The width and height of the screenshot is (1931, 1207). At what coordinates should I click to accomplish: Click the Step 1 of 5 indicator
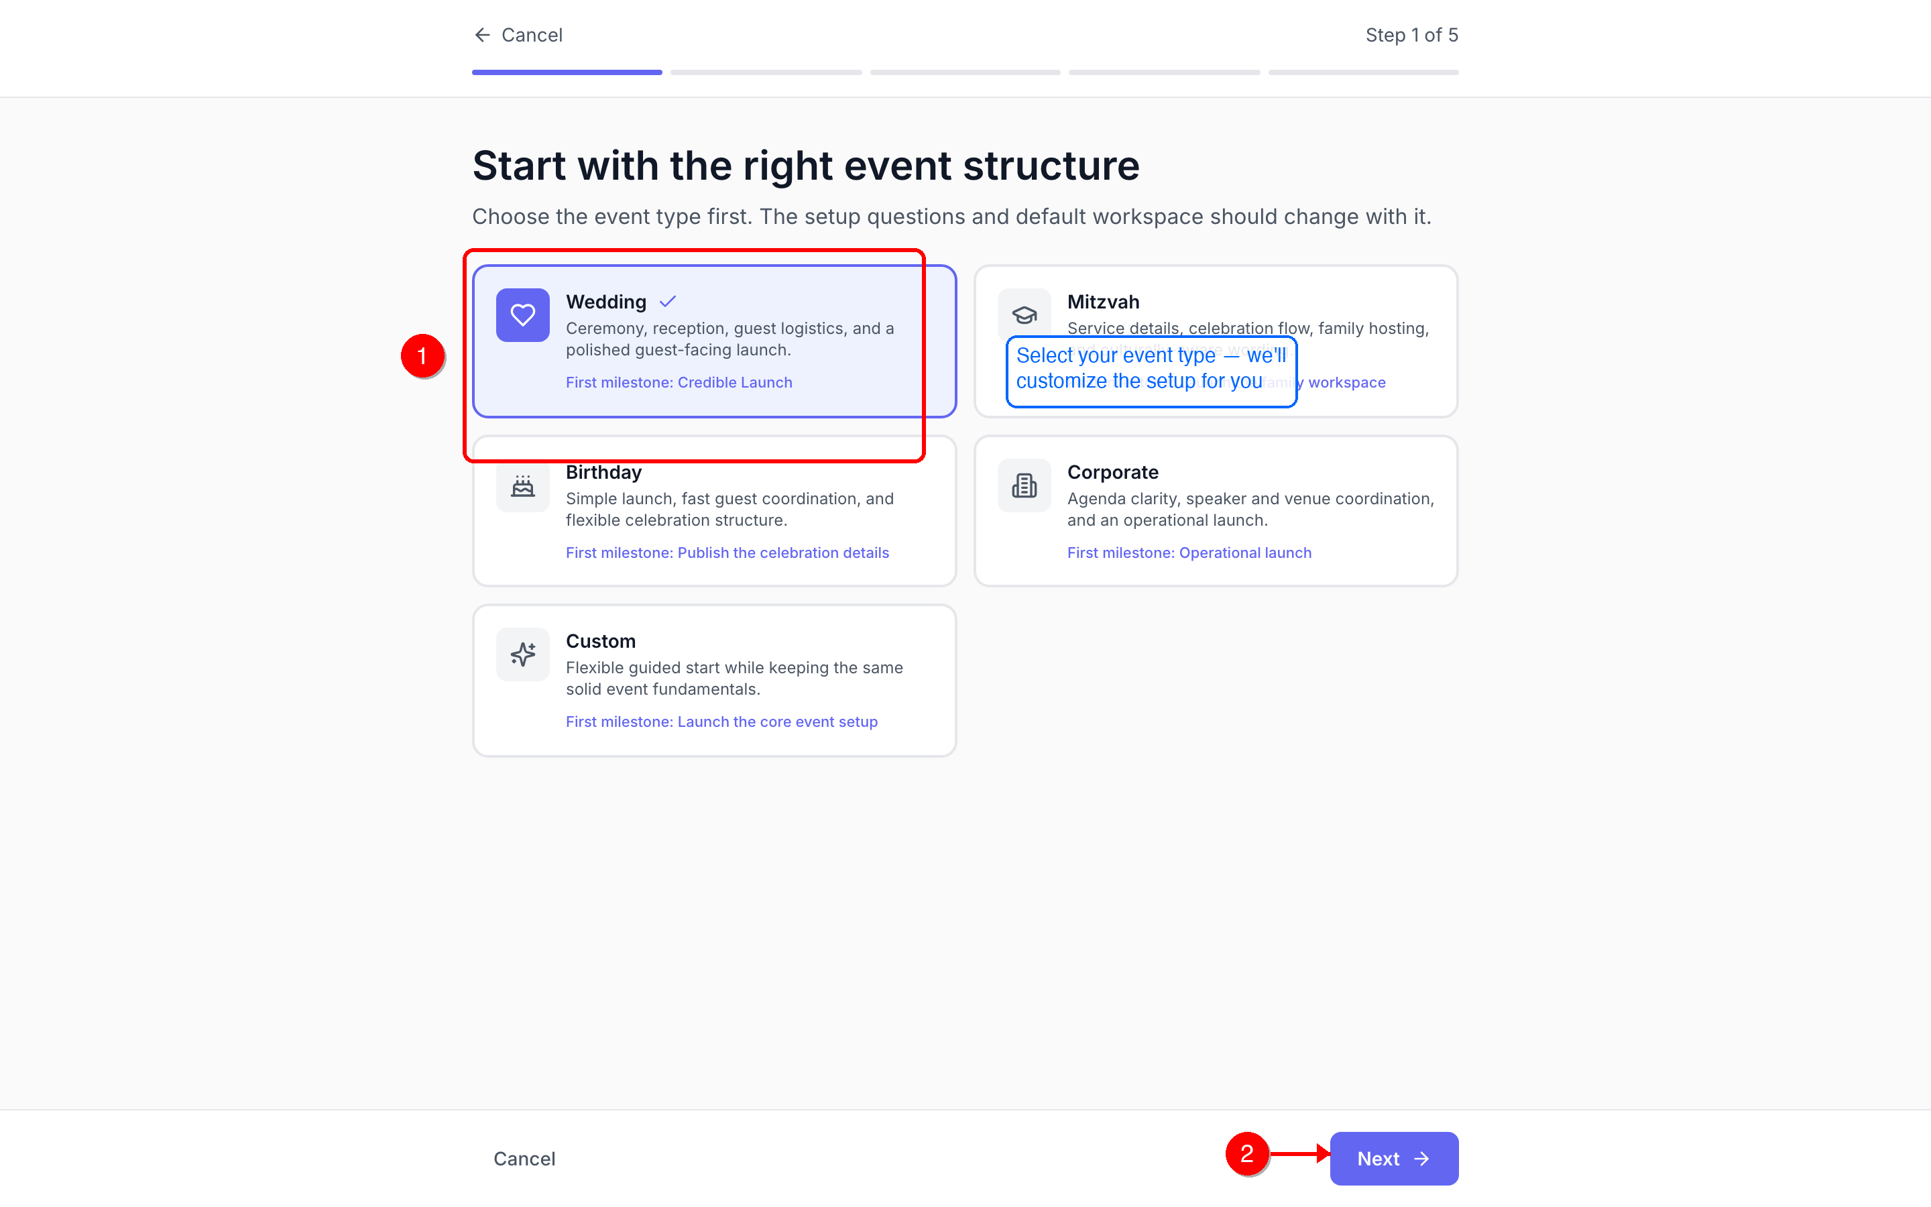click(1411, 35)
